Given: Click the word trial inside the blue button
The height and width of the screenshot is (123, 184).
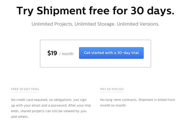Looking at the screenshot, I should pos(135,53).
